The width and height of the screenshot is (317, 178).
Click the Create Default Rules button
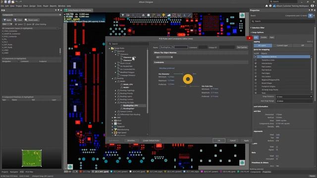(x=151, y=140)
